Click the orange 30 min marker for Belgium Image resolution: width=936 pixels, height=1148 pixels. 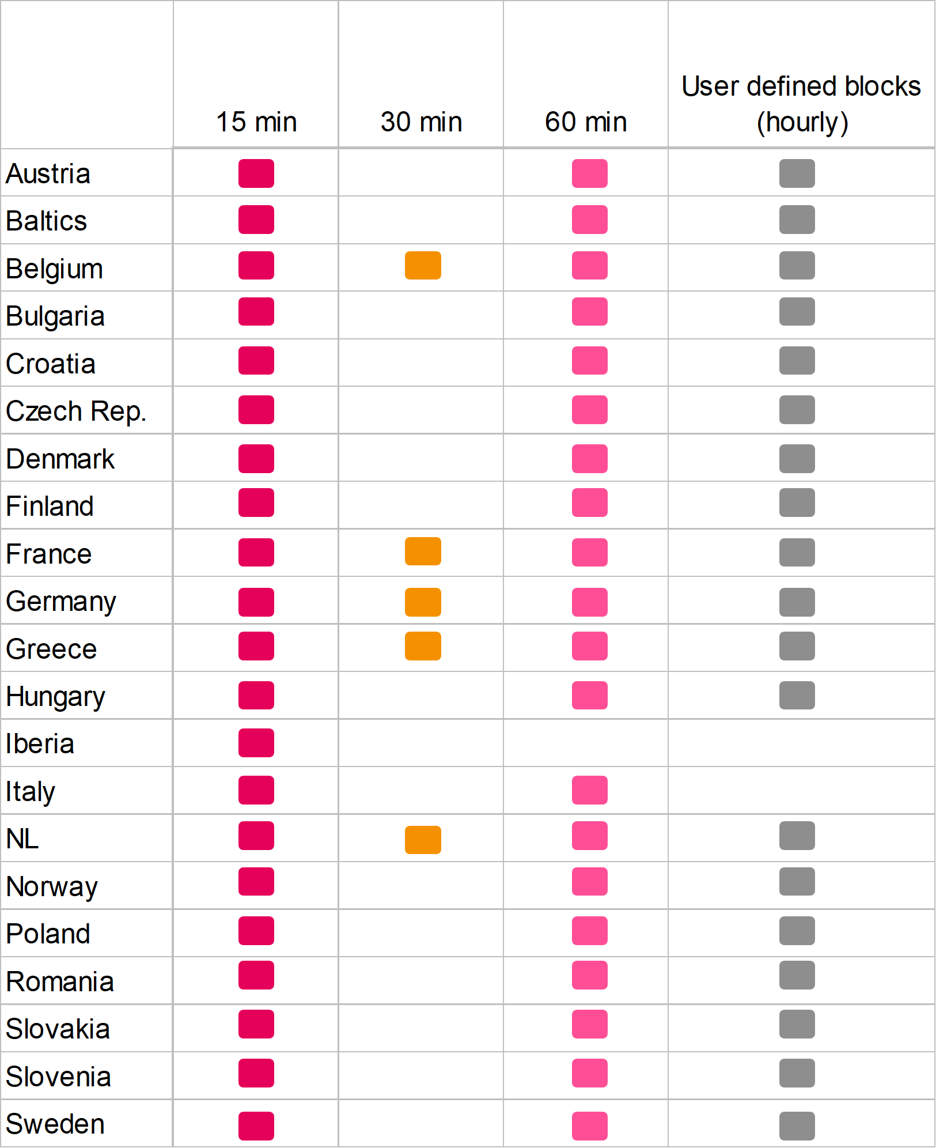click(x=423, y=266)
